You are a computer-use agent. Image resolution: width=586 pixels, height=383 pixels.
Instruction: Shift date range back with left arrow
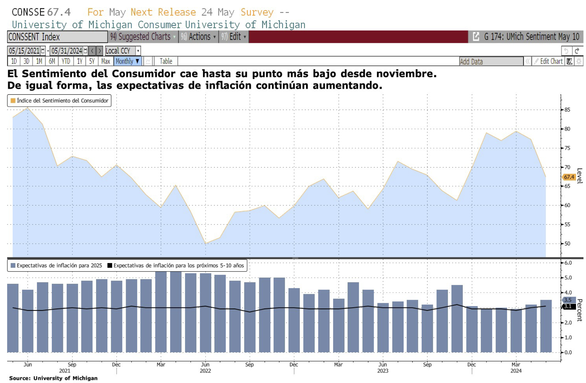(x=92, y=51)
